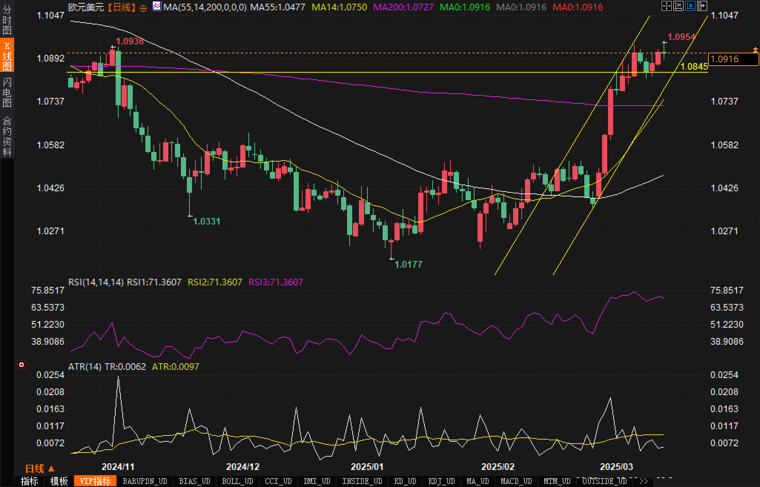The width and height of the screenshot is (760, 487).
Task: Click the 1.0954 high price label
Action: pyautogui.click(x=681, y=37)
